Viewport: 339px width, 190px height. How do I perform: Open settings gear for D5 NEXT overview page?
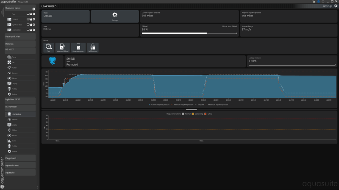(x=34, y=19)
